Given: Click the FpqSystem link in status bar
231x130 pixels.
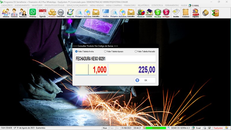Looking at the screenshot, I should (x=218, y=128).
